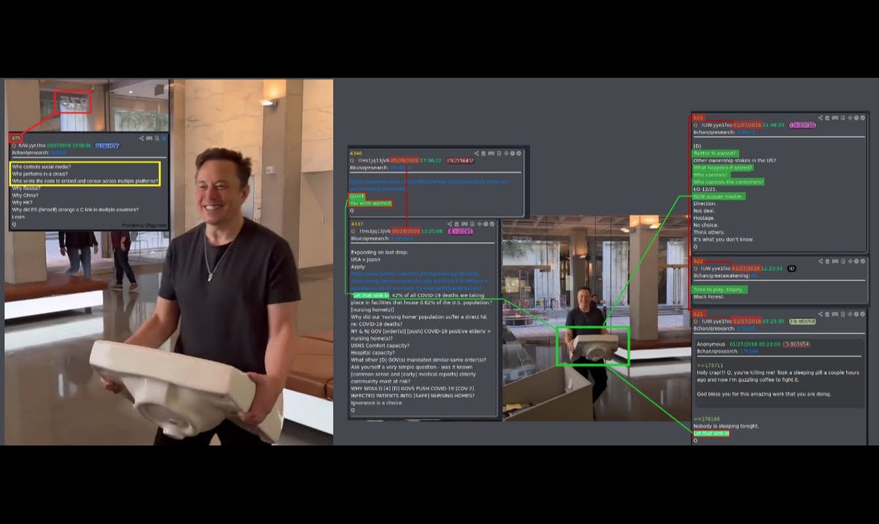Click 'Black Forest.' text in post 622
The width and height of the screenshot is (879, 524).
coord(709,297)
